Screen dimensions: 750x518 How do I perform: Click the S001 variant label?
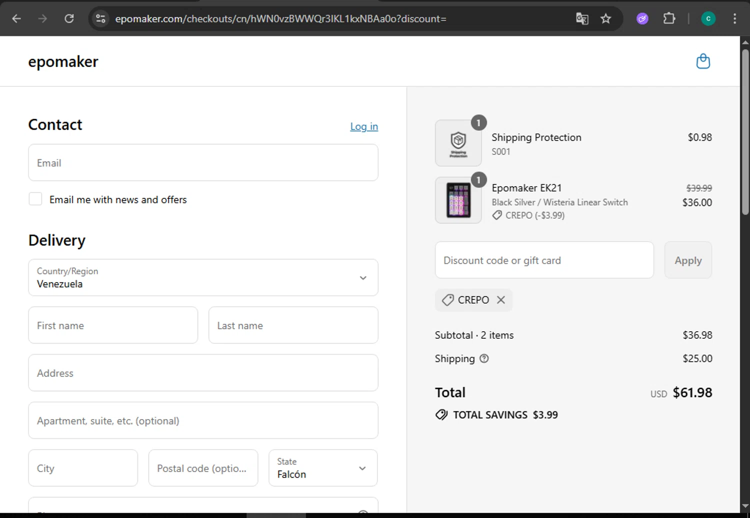(500, 152)
